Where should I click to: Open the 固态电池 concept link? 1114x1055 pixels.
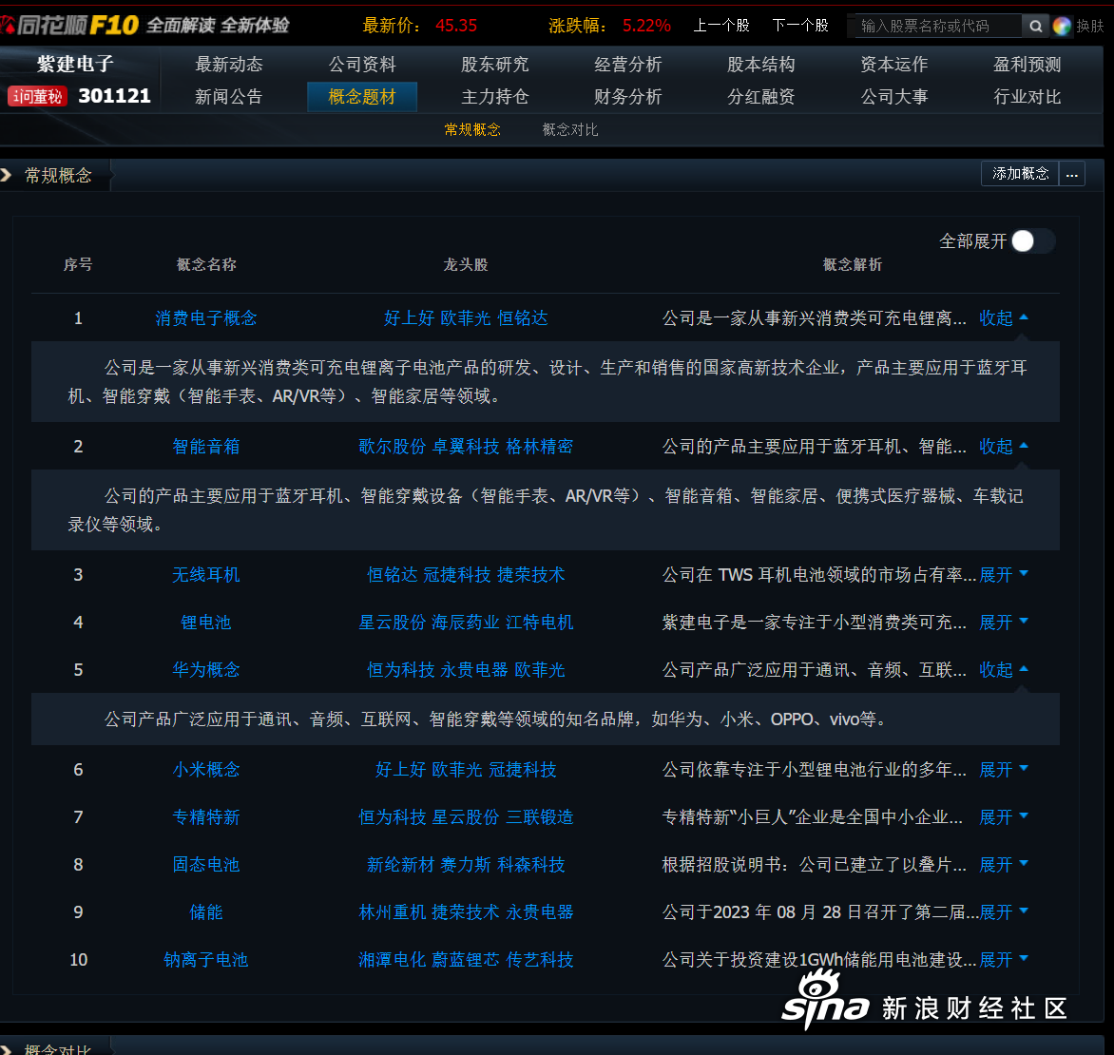tap(206, 865)
